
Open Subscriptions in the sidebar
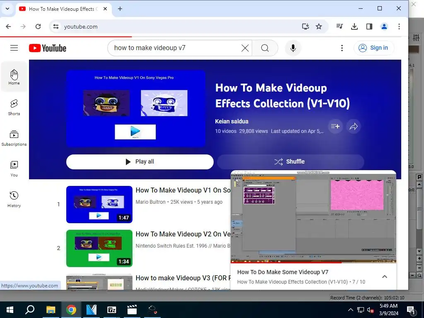pos(14,138)
